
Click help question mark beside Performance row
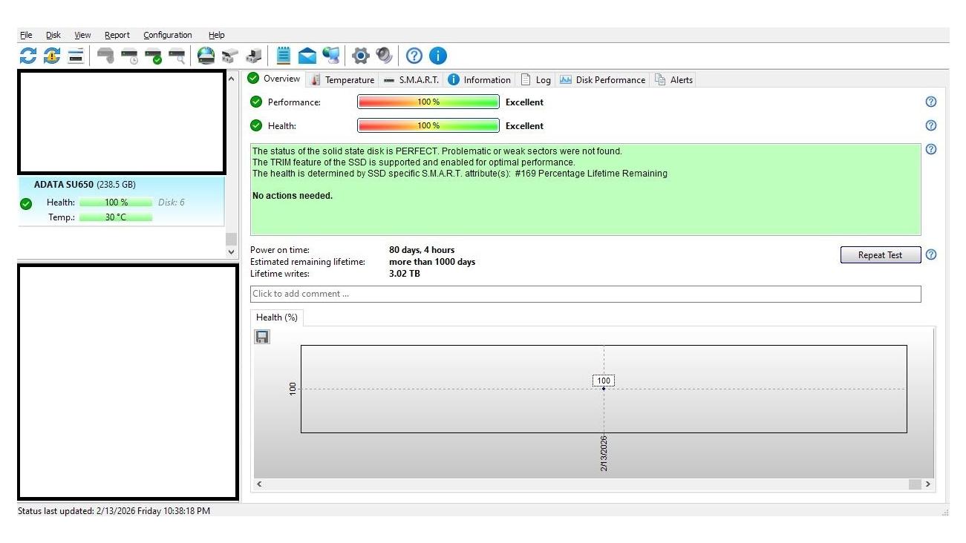click(930, 102)
